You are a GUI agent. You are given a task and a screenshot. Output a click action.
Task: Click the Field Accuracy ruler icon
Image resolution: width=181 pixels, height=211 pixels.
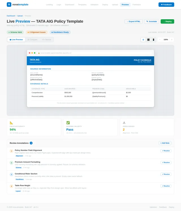(x=11, y=123)
